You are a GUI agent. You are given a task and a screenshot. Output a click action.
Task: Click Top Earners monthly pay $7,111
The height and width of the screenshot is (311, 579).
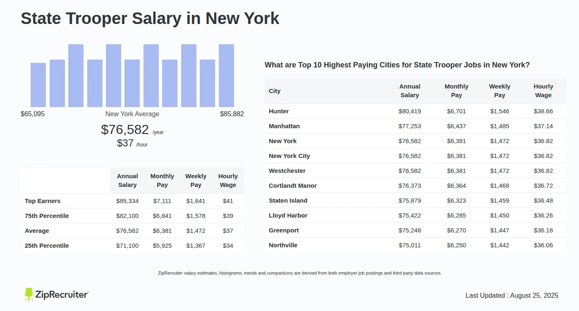click(162, 201)
